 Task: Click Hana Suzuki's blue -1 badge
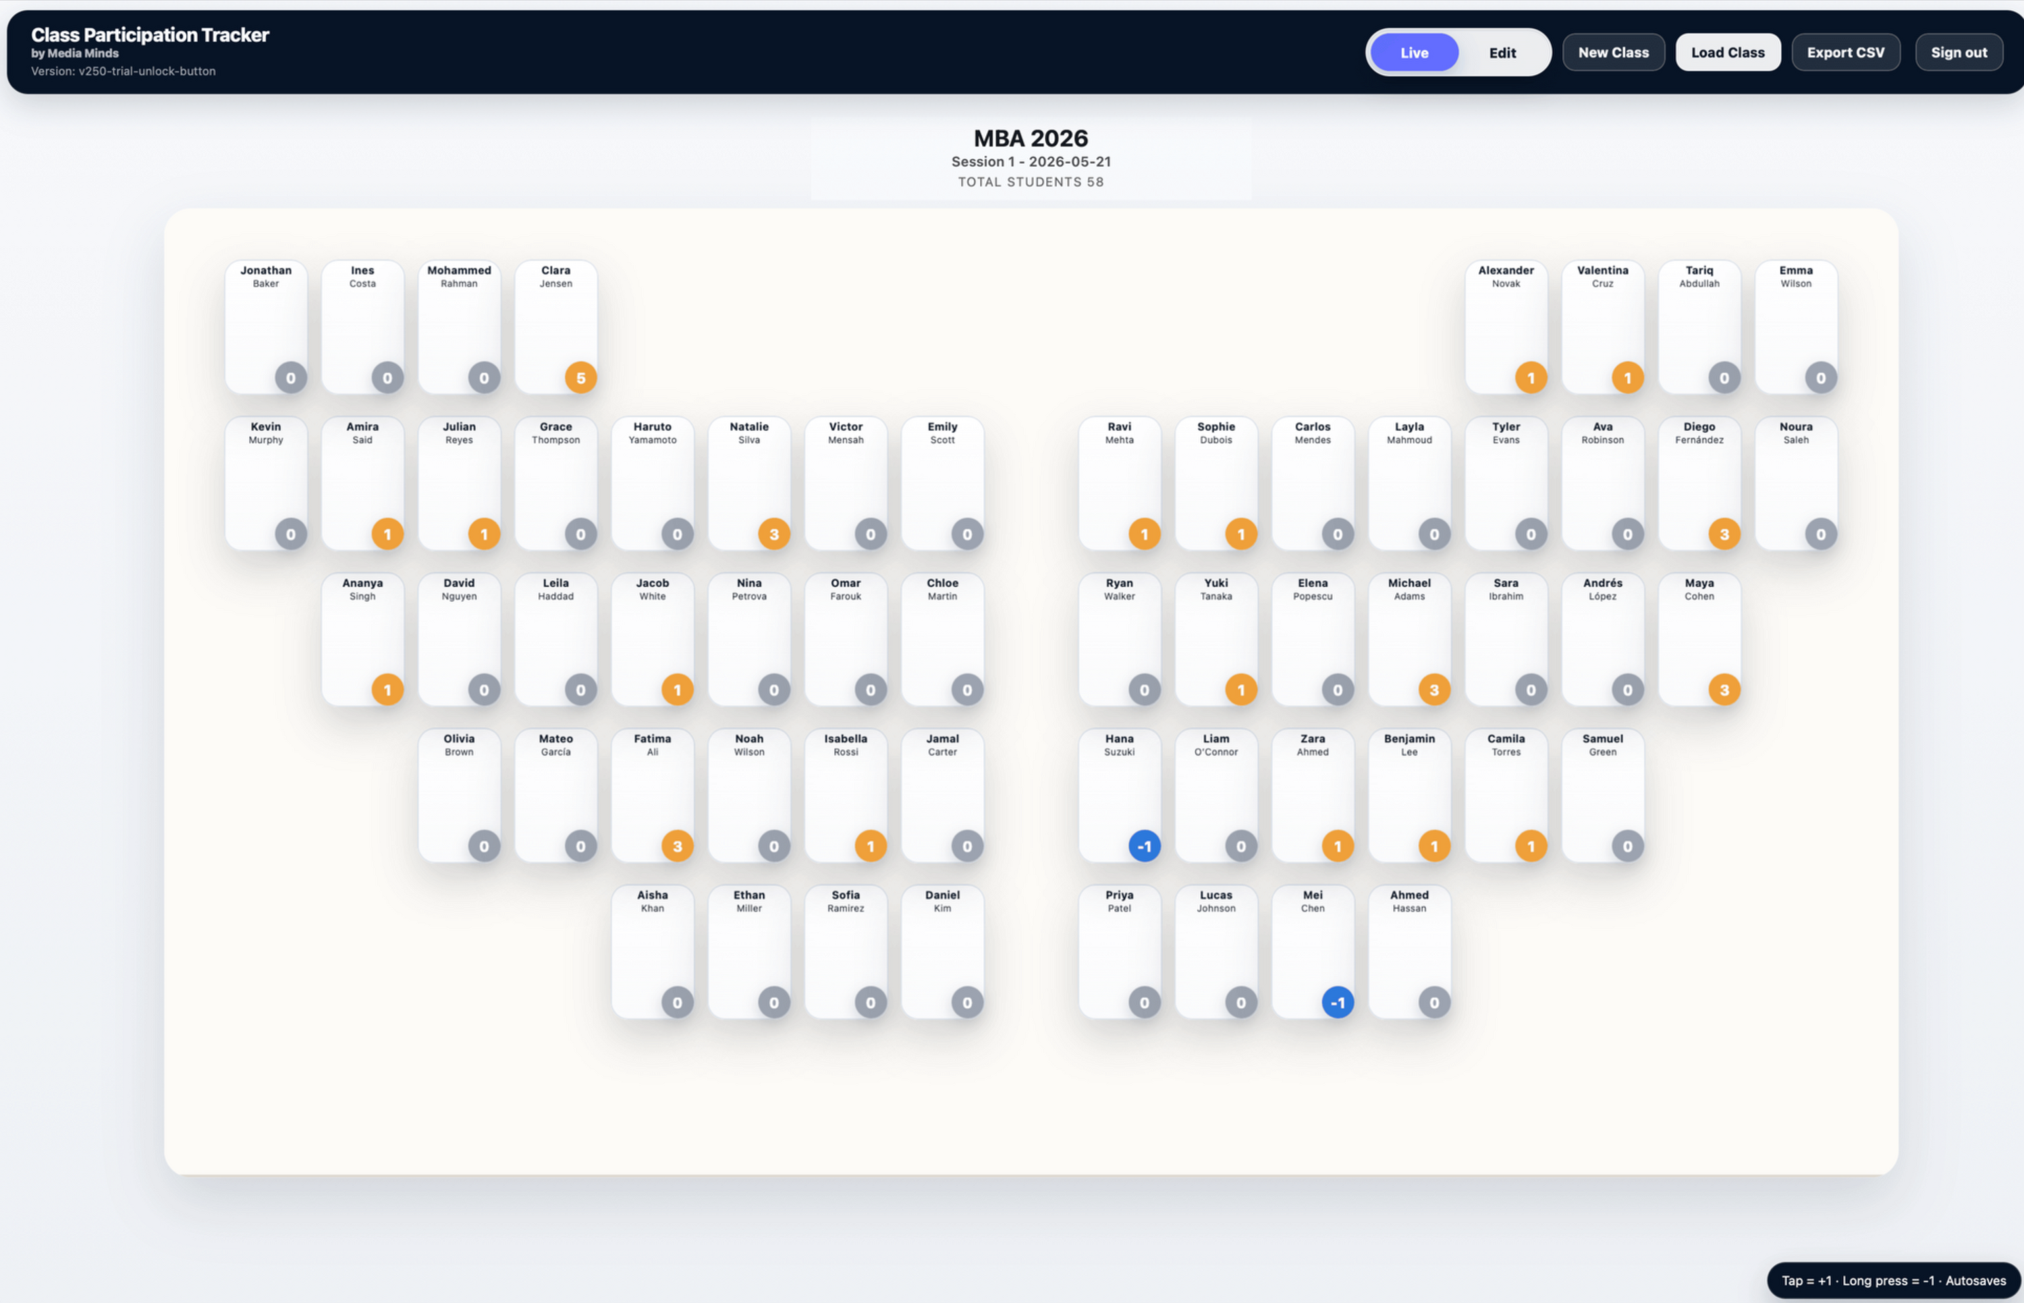point(1144,846)
